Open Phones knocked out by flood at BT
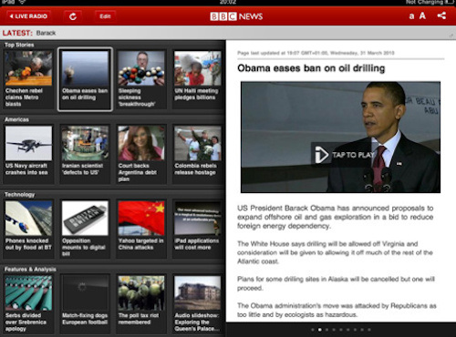 click(28, 229)
